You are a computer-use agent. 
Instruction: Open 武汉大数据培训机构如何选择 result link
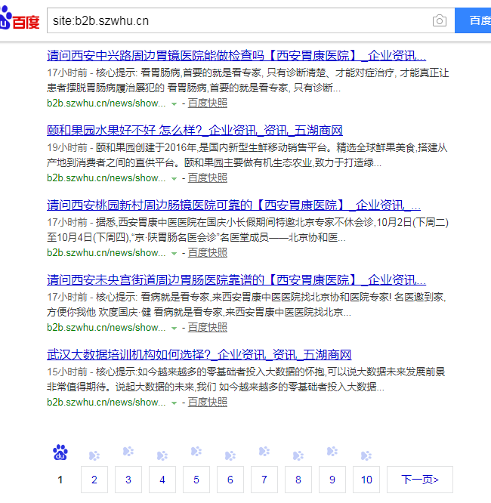[x=199, y=355]
